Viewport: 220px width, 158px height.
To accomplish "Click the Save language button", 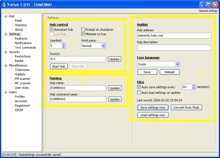I will pos(147,72).
